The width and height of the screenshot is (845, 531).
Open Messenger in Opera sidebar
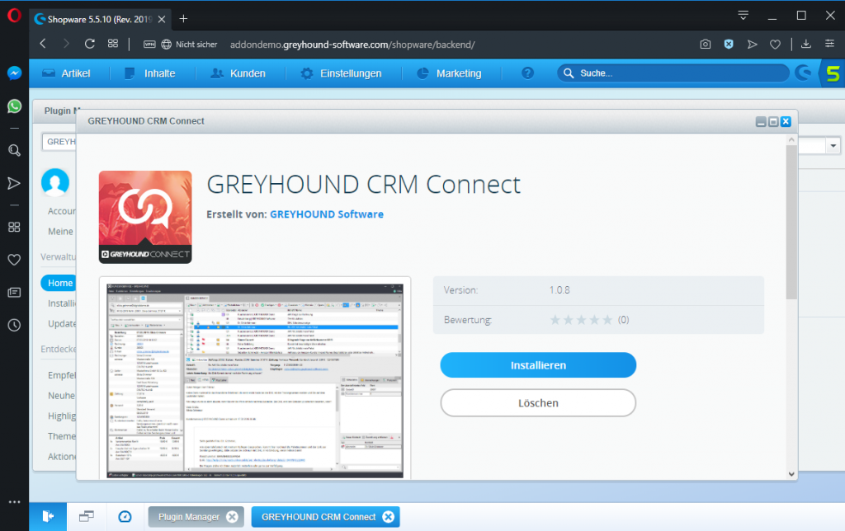coord(15,73)
